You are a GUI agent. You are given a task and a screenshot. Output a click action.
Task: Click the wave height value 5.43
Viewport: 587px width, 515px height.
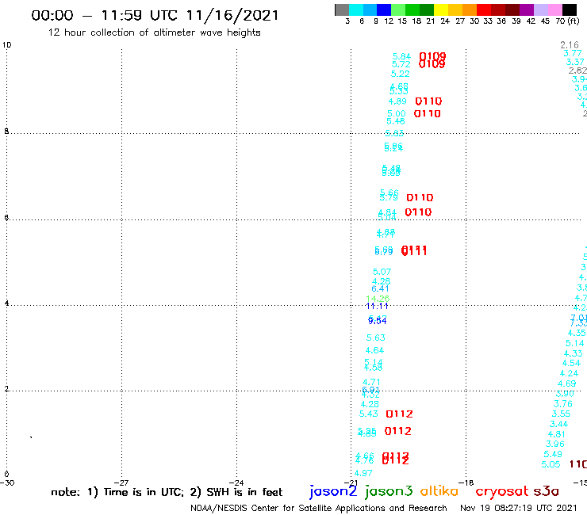click(368, 414)
